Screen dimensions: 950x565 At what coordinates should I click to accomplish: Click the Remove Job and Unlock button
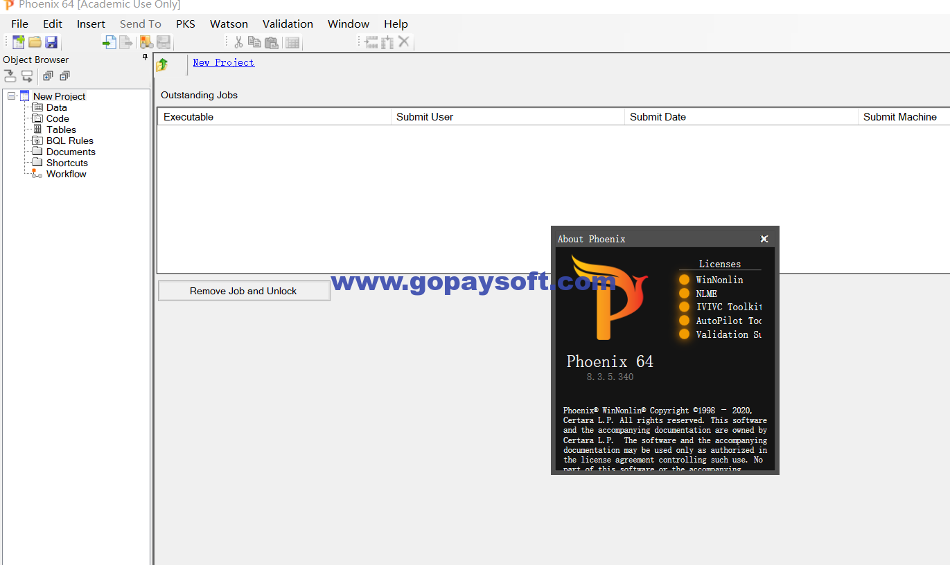point(244,291)
